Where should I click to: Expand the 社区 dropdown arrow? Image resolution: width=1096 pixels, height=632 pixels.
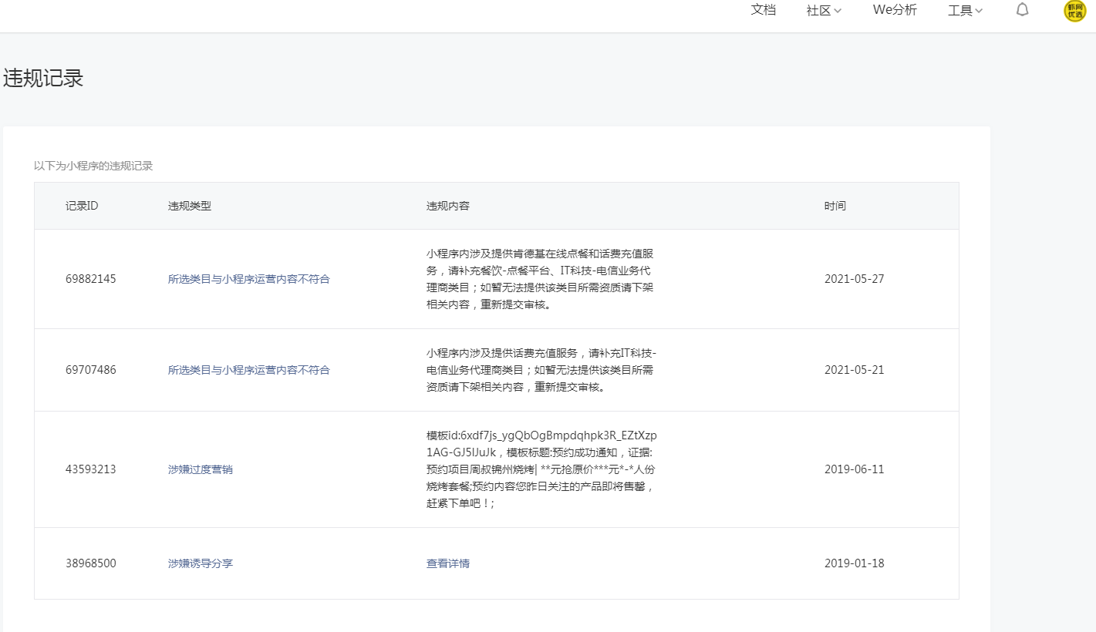838,11
